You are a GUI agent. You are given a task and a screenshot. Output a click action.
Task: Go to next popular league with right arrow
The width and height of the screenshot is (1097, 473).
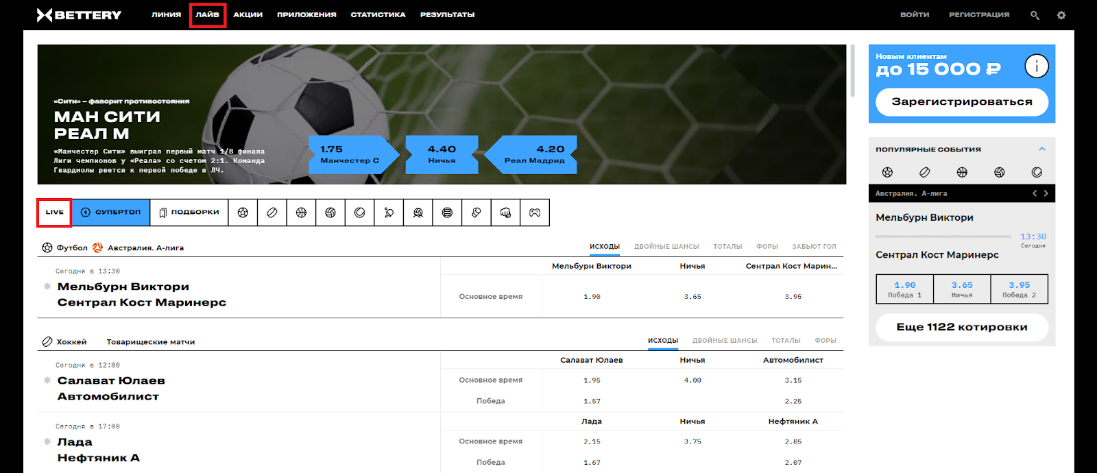coord(1046,193)
